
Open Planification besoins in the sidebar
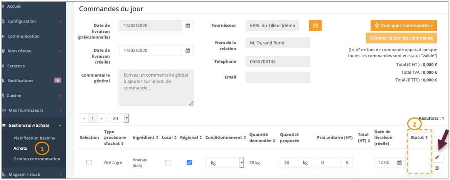(x=34, y=138)
